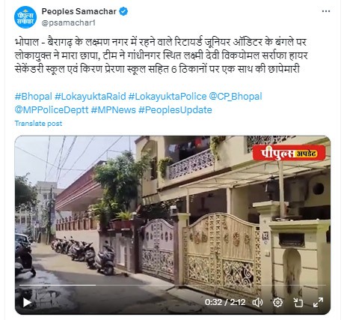Open the #Bhopal hashtag

34,97
